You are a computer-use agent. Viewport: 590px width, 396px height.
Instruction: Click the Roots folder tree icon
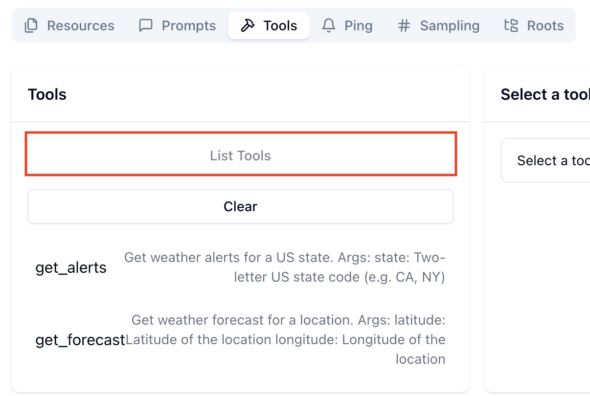click(x=511, y=25)
